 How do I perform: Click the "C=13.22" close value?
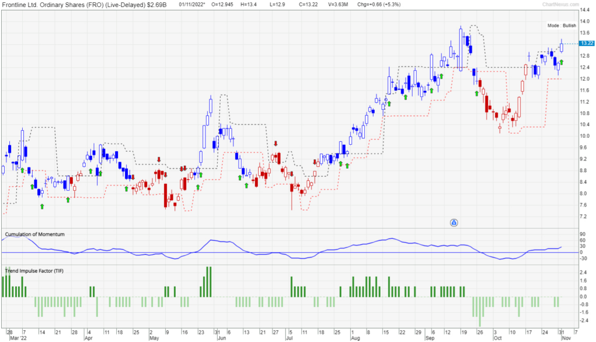(x=308, y=5)
